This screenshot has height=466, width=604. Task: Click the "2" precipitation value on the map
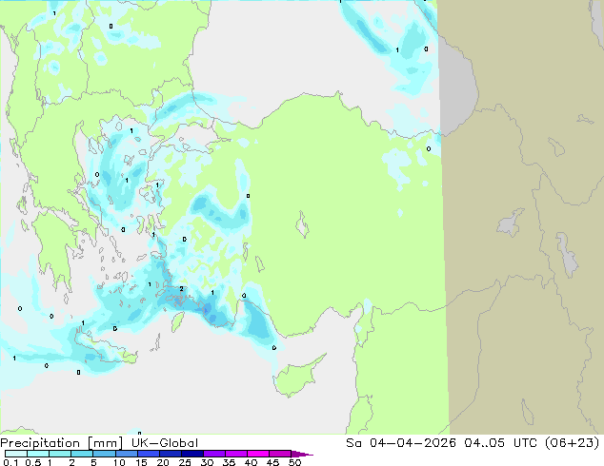tap(181, 289)
